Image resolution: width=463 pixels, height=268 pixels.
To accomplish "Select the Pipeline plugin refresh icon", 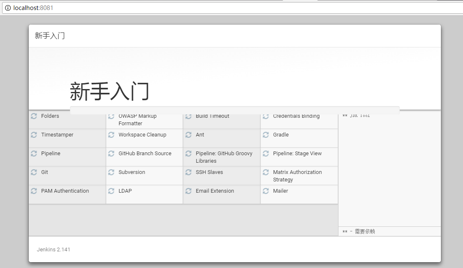I will point(34,154).
